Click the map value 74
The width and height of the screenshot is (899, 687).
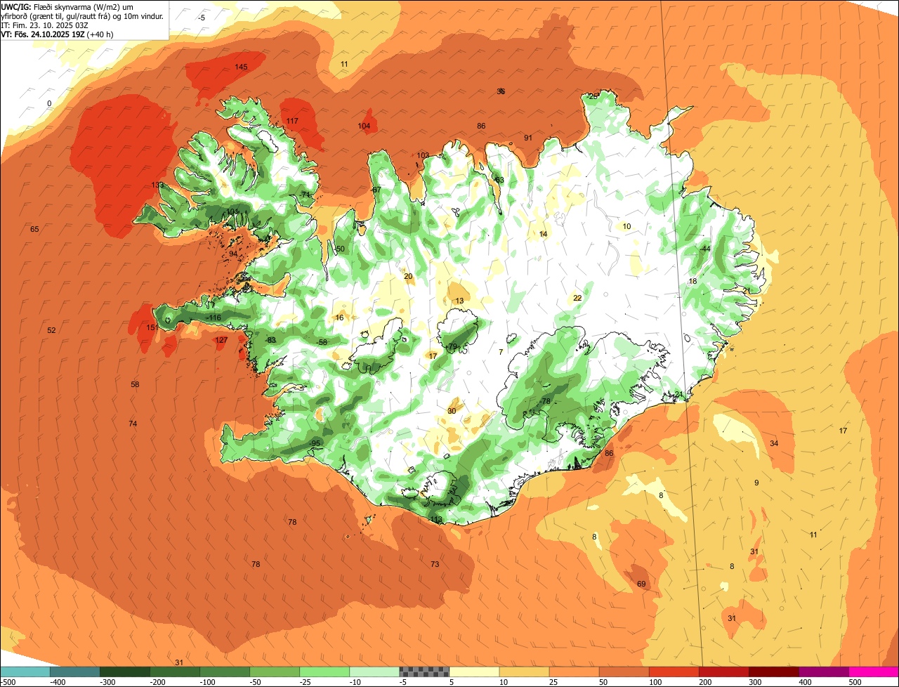(133, 424)
